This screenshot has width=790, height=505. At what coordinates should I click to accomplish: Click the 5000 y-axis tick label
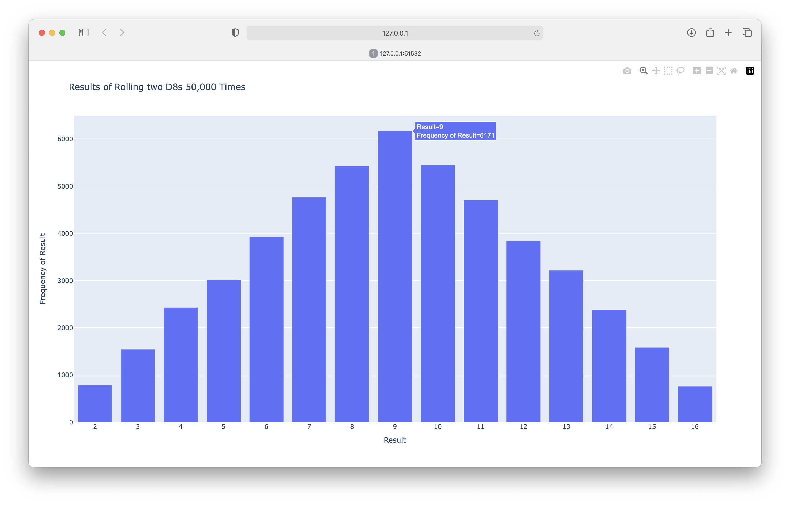[65, 186]
